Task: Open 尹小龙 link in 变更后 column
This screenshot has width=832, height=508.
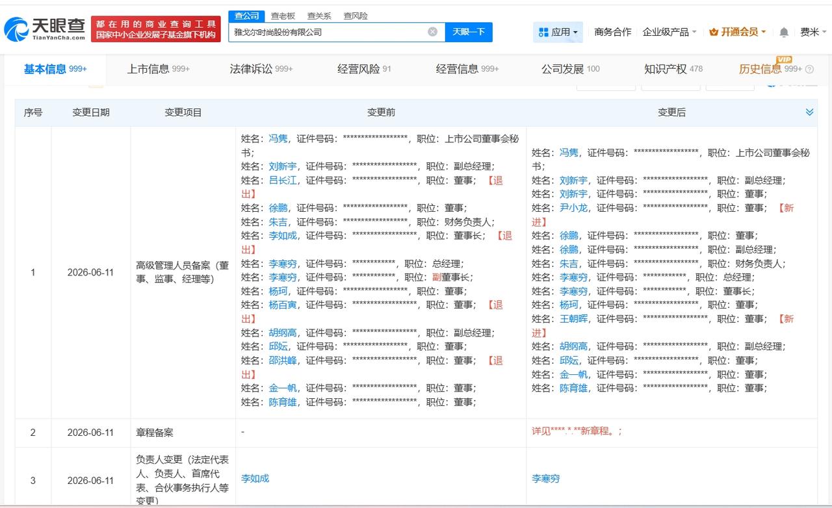Action: point(573,208)
